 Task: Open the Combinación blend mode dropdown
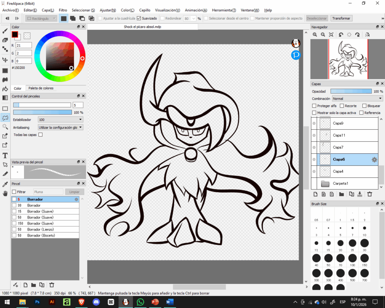click(356, 99)
